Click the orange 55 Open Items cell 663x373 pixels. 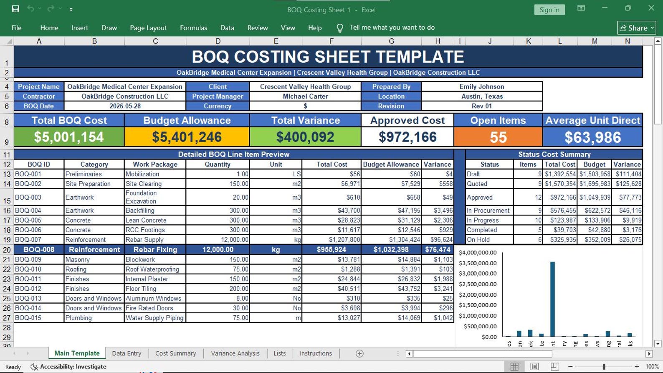pos(498,137)
